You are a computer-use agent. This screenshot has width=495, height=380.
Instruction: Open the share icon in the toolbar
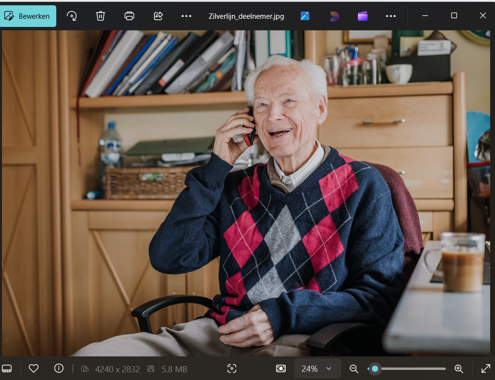[x=158, y=16]
